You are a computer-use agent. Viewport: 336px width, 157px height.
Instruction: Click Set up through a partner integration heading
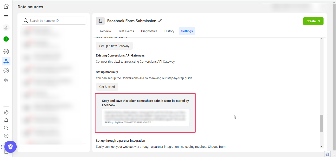point(121,141)
